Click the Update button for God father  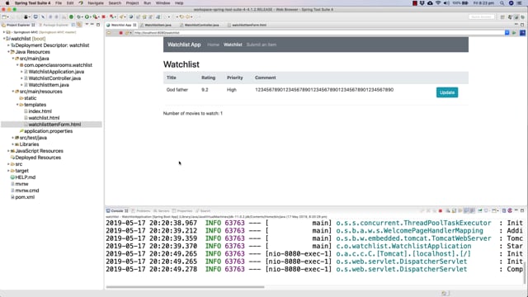(x=447, y=92)
